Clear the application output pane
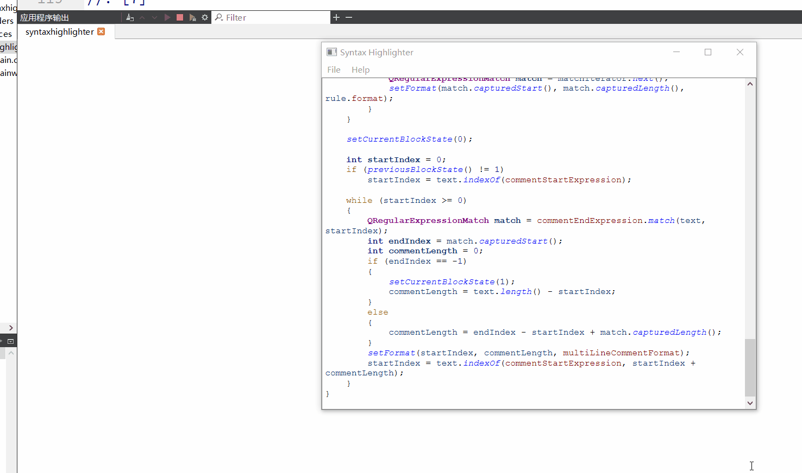Viewport: 802px width, 473px height. tap(130, 17)
